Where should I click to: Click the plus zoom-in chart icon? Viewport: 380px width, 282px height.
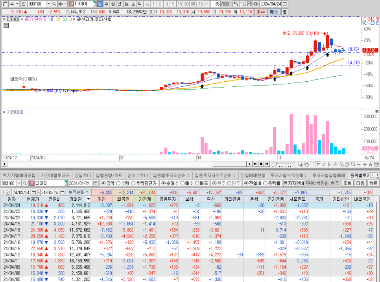click(365, 164)
